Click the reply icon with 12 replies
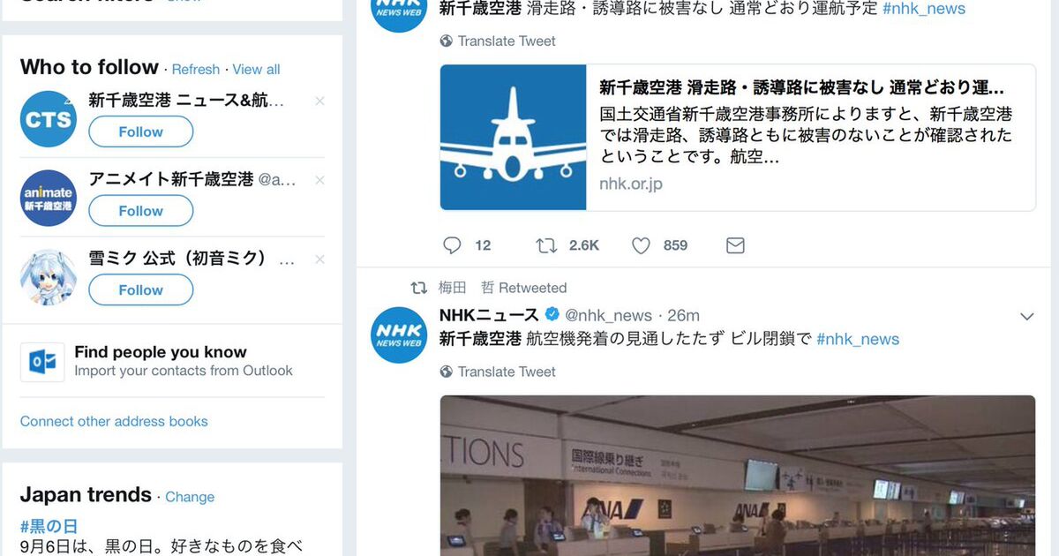1059x556 pixels. [x=453, y=245]
